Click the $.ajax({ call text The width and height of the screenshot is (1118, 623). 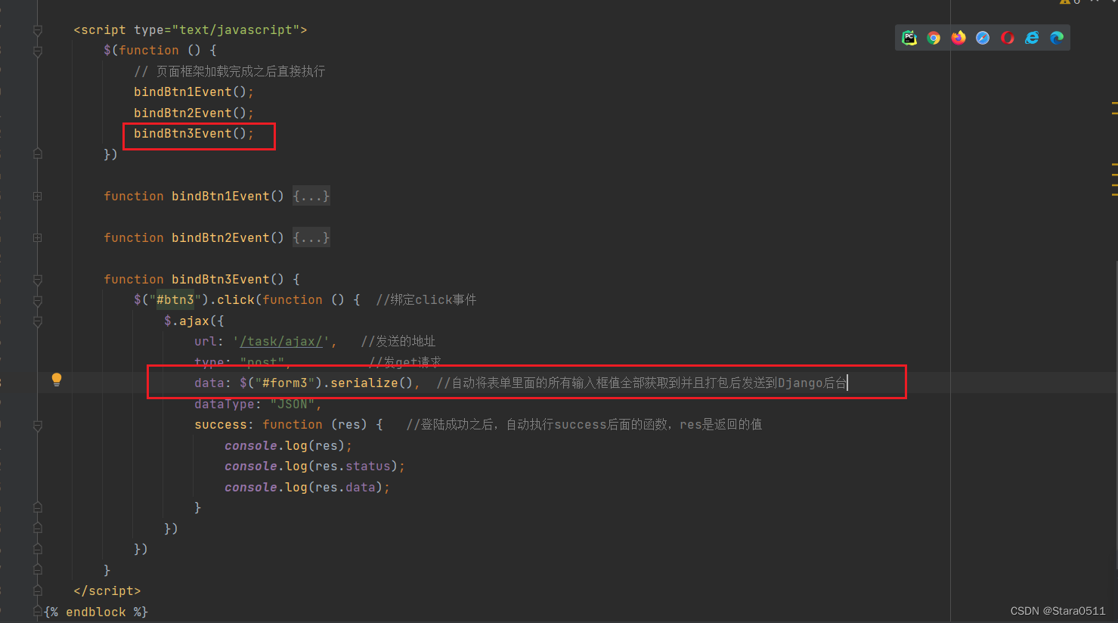tap(194, 321)
